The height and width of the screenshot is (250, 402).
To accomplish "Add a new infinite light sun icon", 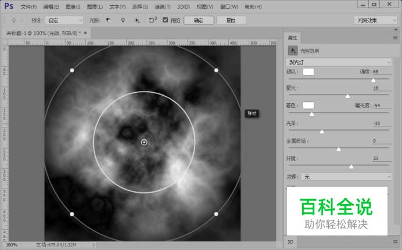I will coord(137,20).
